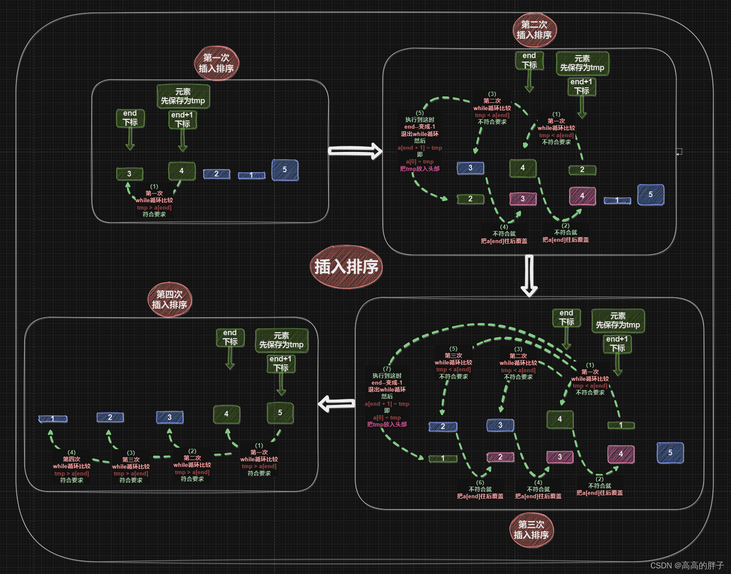Click 'end+1 下标' box in first pass panel
The width and height of the screenshot is (731, 574).
tap(183, 120)
